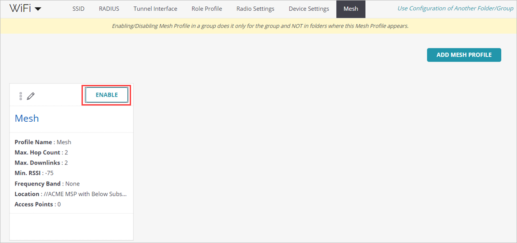Switch to the Device Settings tab

pyautogui.click(x=309, y=9)
